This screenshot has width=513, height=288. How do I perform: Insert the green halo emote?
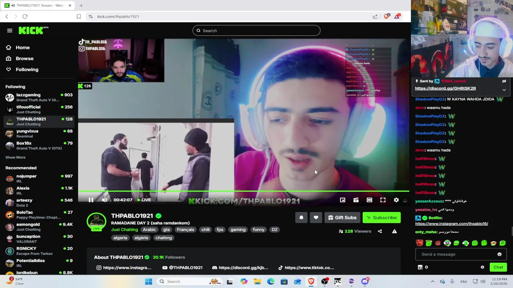(x=428, y=243)
